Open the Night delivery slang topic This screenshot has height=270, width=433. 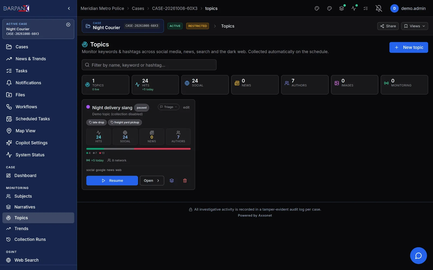tap(152, 181)
